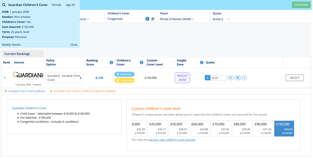Open the Children's Cover filter sliders icon
Image resolution: width=313 pixels, height=158 pixels.
[x=153, y=19]
